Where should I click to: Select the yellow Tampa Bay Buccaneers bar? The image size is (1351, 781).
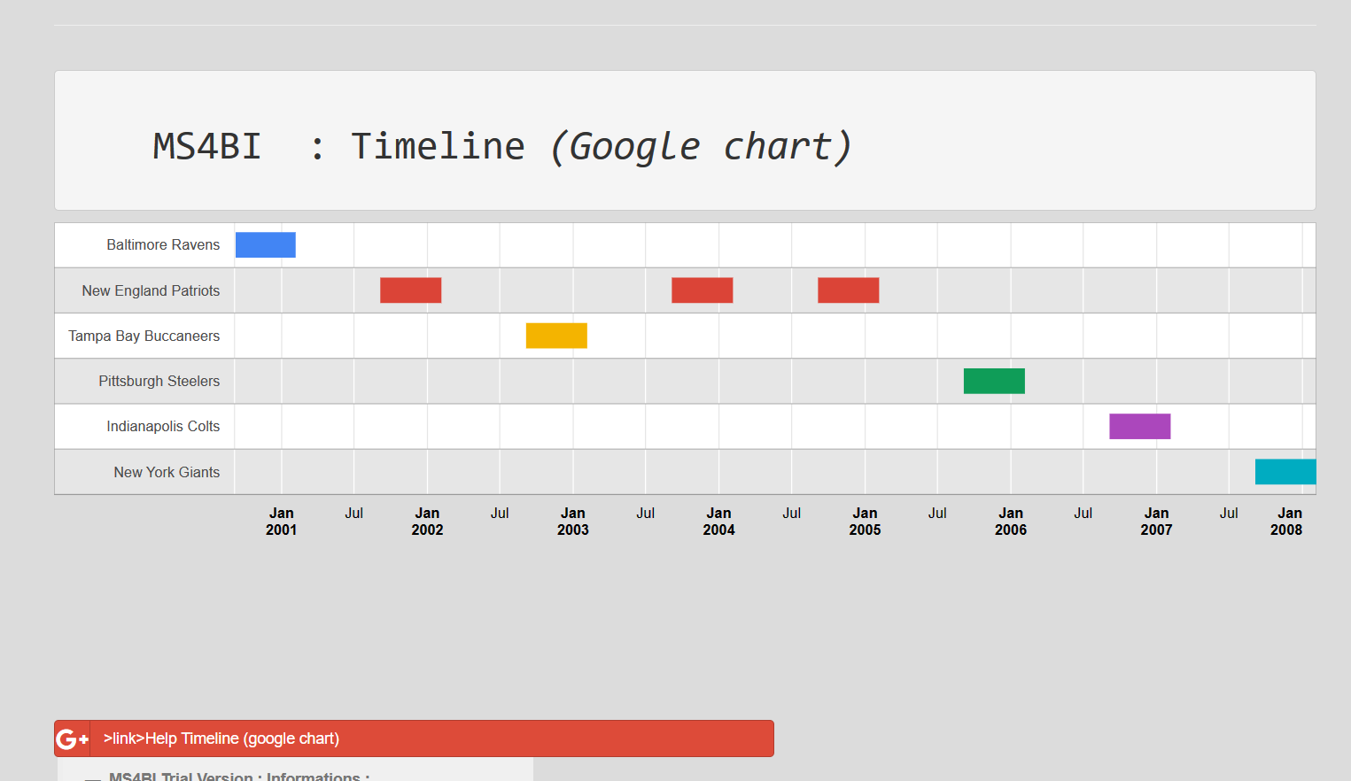point(556,336)
